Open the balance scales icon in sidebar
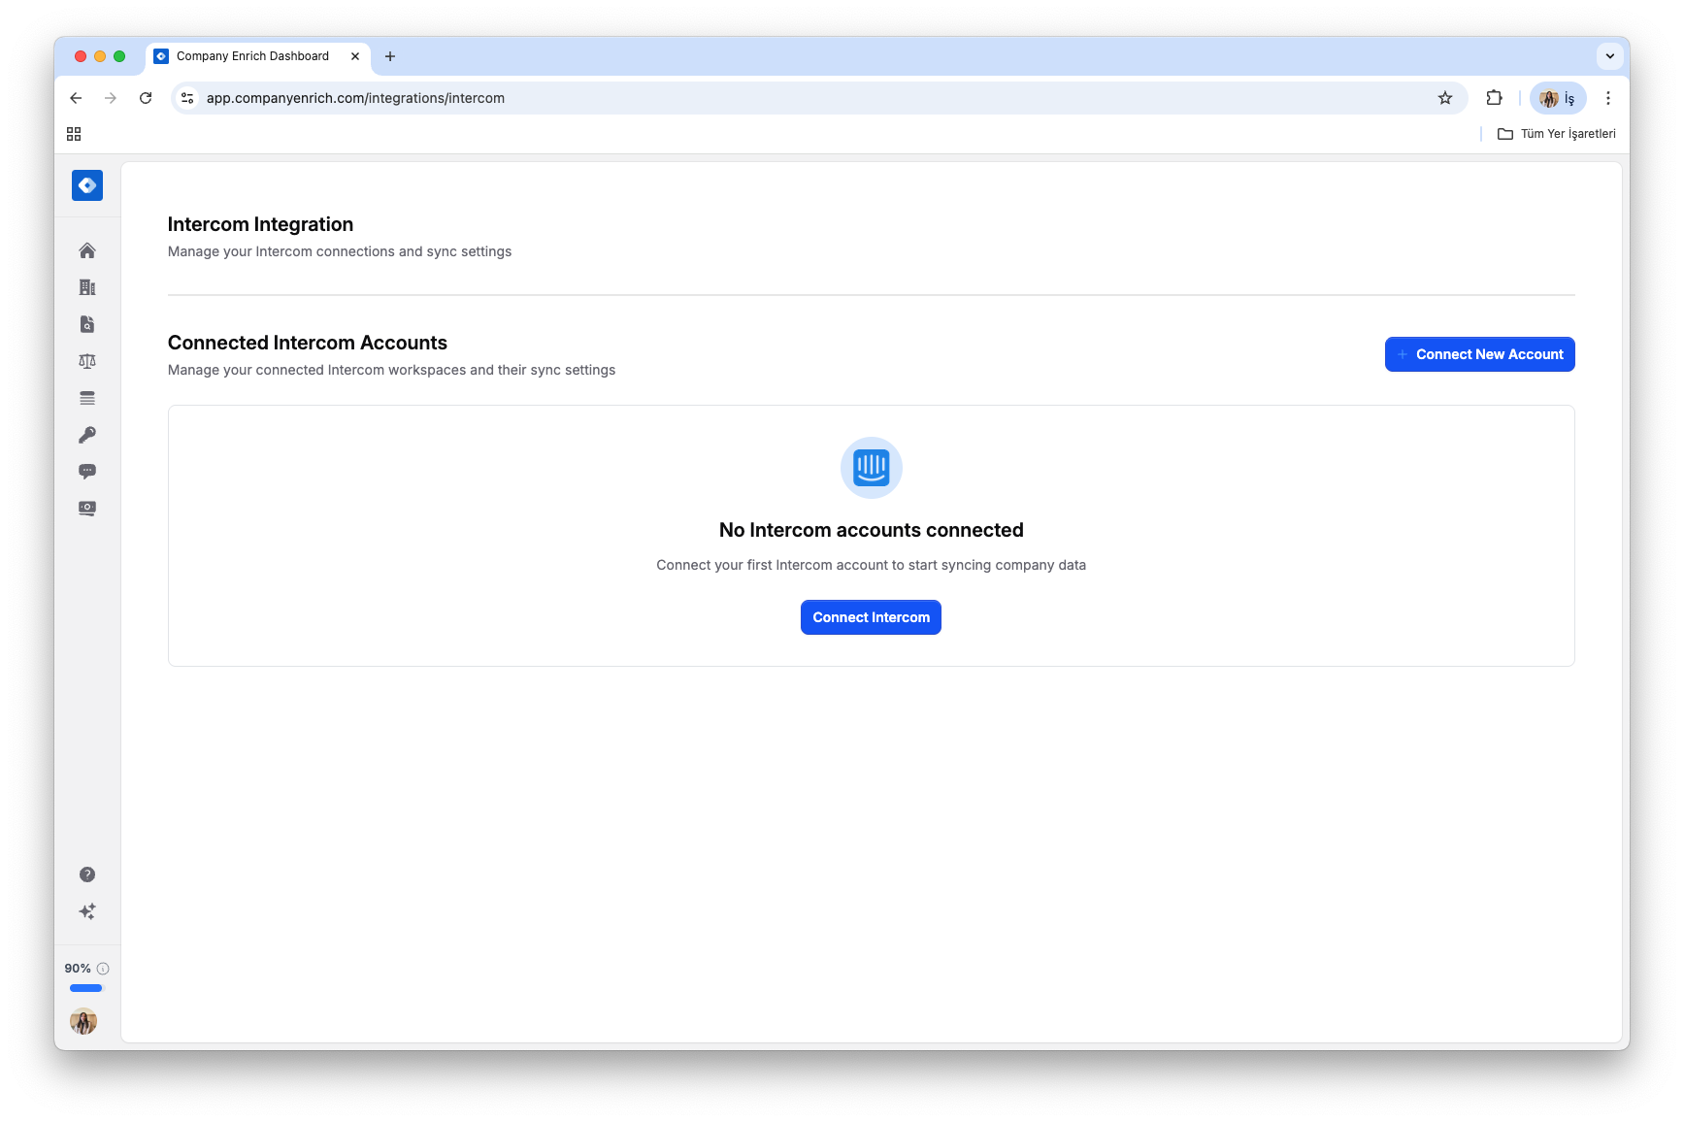 click(x=87, y=361)
